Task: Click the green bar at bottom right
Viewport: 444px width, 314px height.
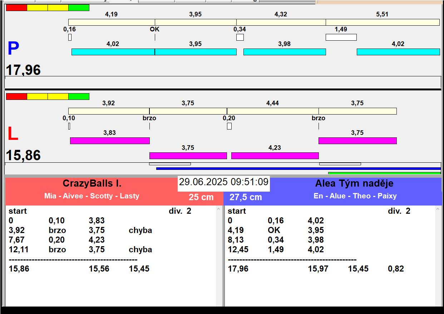Action: click(x=384, y=173)
